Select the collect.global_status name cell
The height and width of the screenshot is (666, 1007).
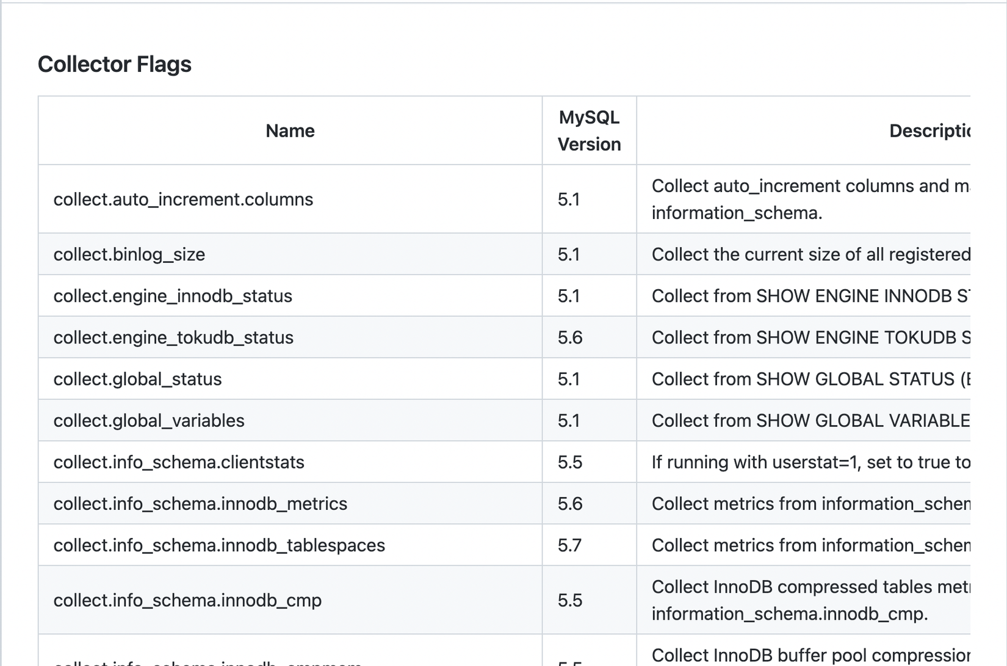(137, 379)
